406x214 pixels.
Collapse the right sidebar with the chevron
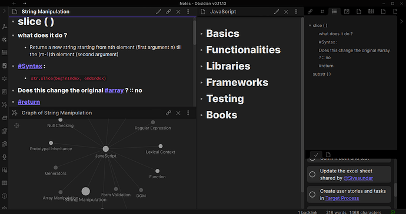point(402,22)
